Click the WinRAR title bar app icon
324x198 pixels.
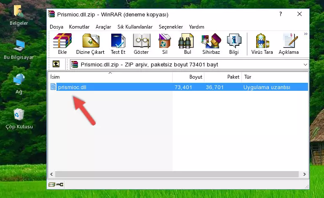coord(51,14)
